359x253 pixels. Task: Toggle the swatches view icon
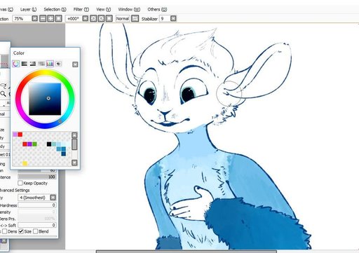(x=50, y=64)
